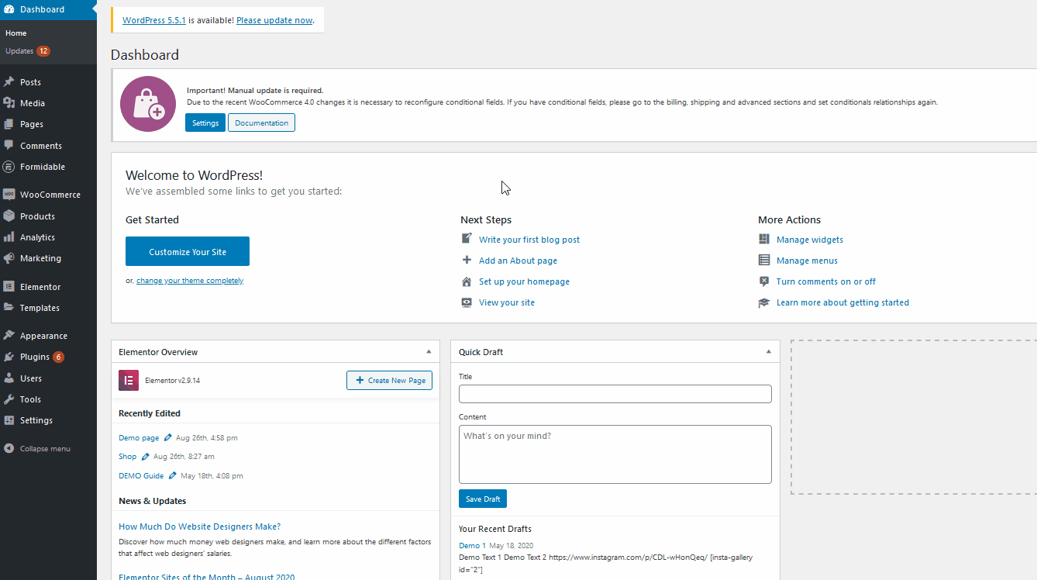Click the Elementor logo in Overview widget
This screenshot has height=580, width=1037.
tap(129, 380)
